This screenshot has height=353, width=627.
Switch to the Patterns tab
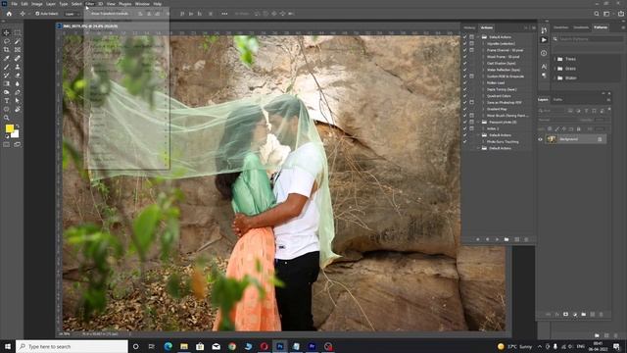601,27
